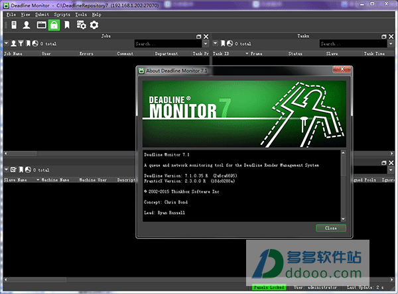The image size is (398, 294).
Task: Expand the Jobs panel toolbar dropdown arrow
Action: (x=7, y=43)
